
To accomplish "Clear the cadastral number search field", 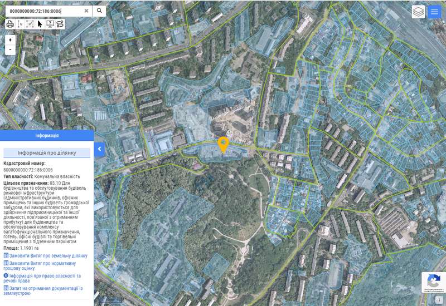I will click(86, 11).
